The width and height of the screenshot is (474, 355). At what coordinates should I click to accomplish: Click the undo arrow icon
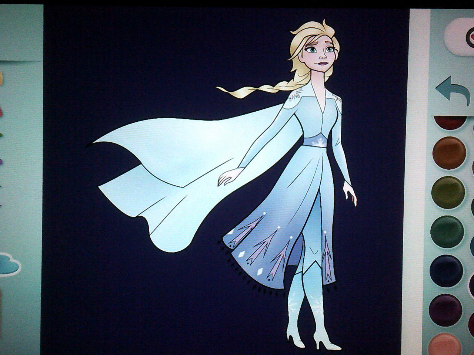(x=453, y=91)
